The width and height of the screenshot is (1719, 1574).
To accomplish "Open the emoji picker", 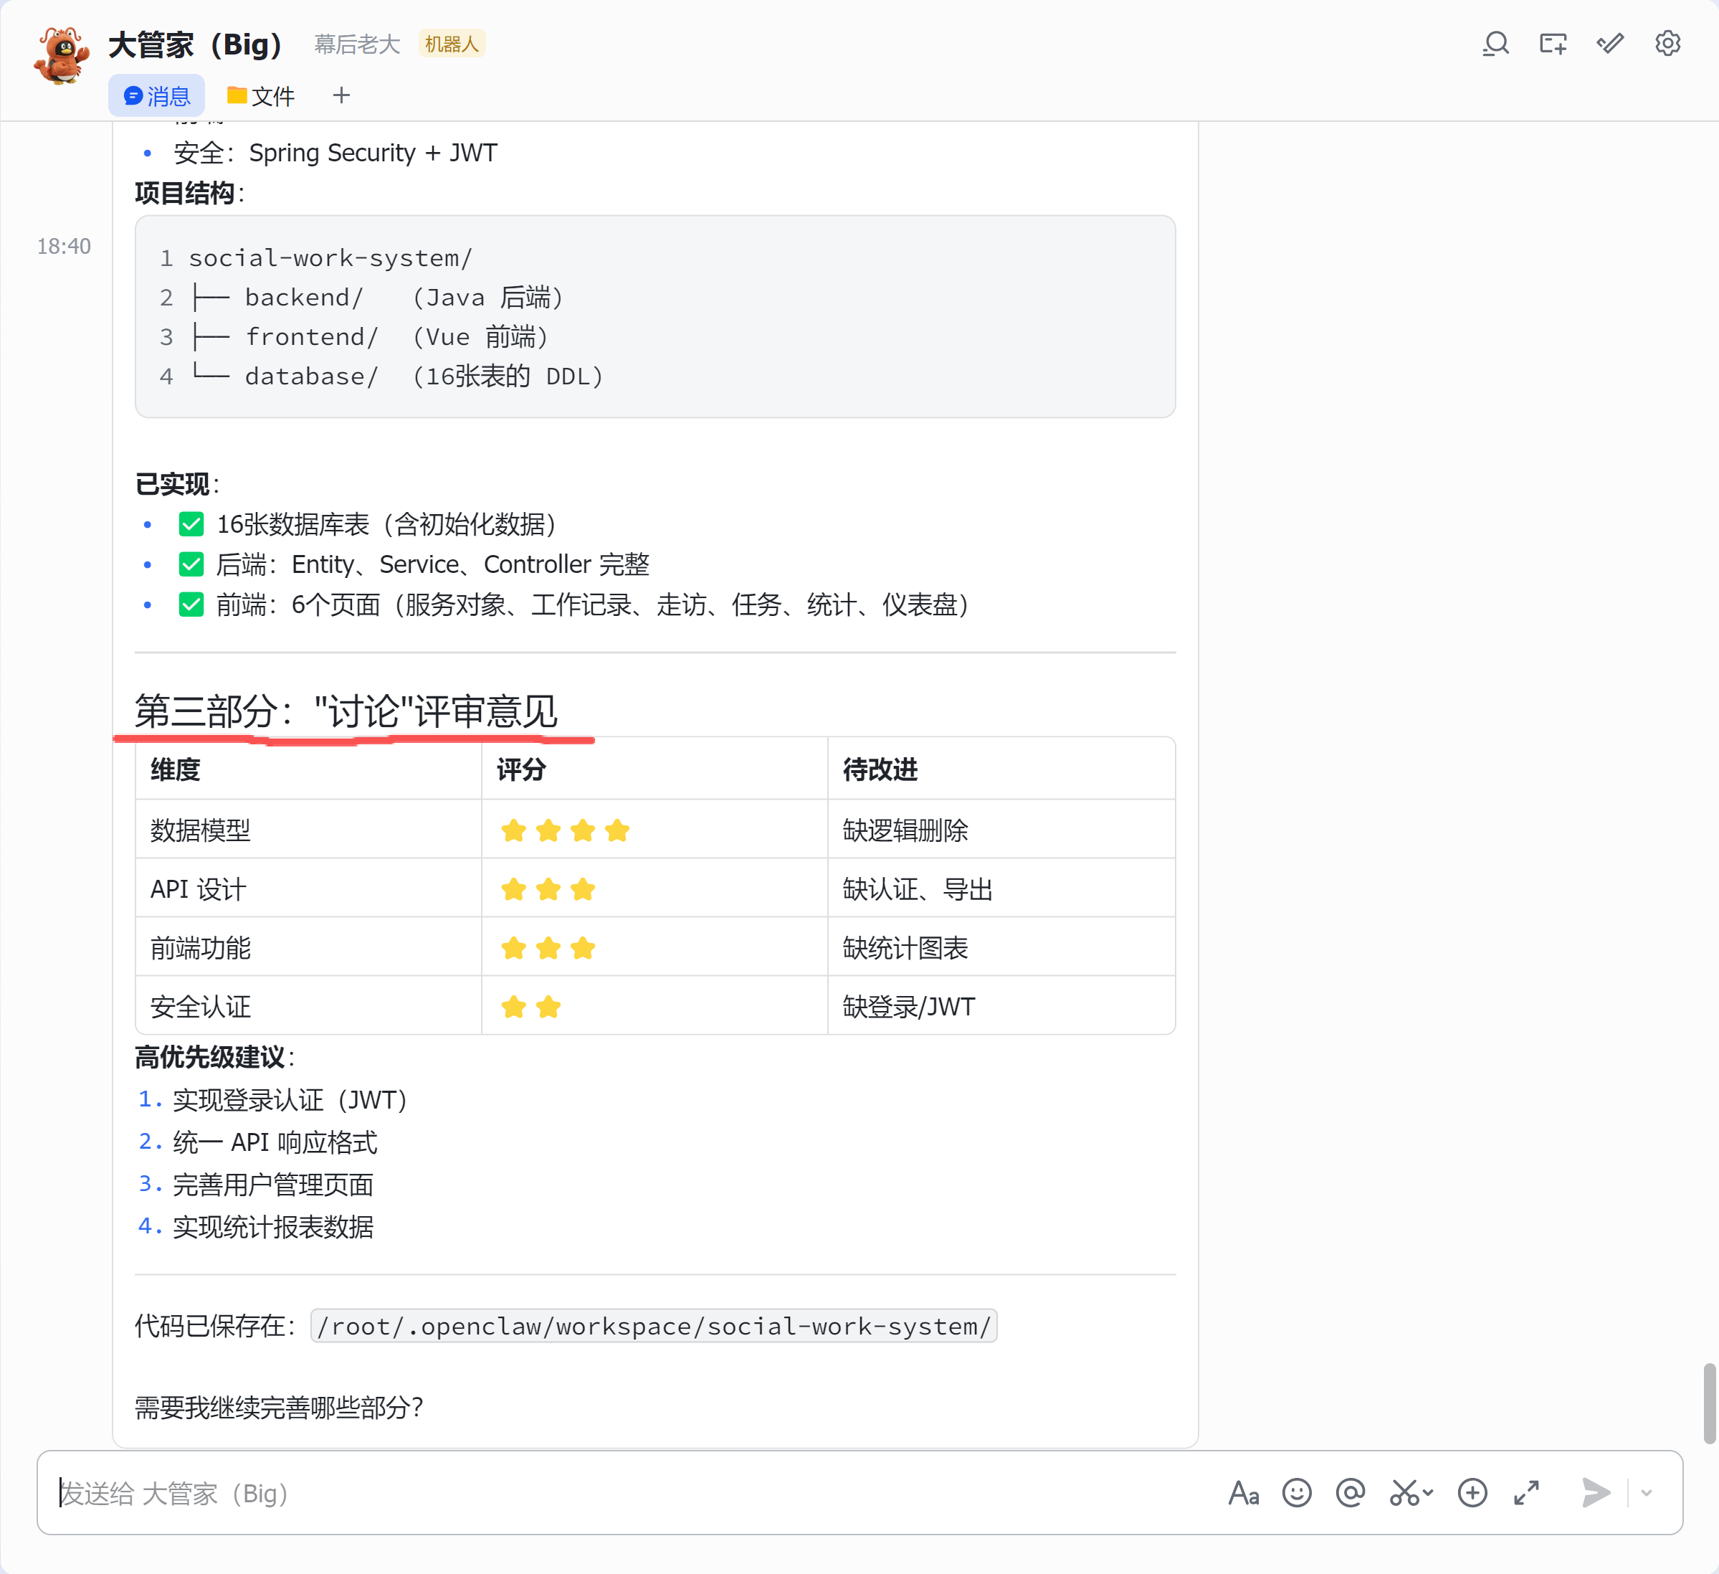I will 1297,1493.
